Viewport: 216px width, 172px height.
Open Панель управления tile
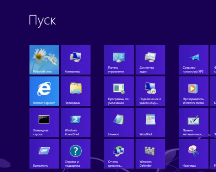[x=119, y=60]
